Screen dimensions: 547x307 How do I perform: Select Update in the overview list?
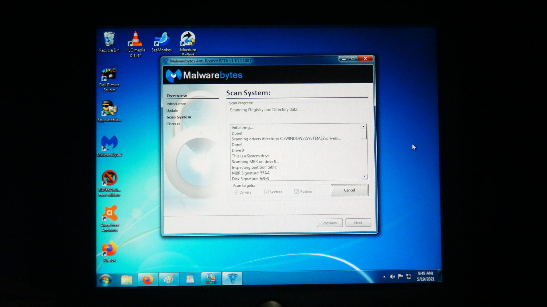(x=172, y=111)
